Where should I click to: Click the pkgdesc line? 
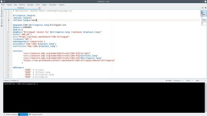pos(57,32)
